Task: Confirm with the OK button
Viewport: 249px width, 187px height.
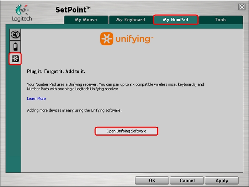Action: pyautogui.click(x=152, y=181)
